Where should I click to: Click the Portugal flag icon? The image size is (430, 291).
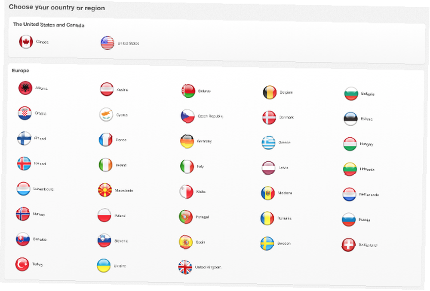click(x=186, y=217)
